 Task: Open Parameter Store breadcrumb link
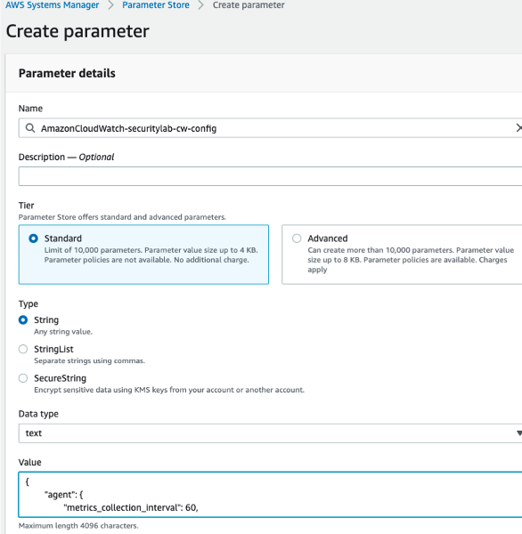pos(156,5)
